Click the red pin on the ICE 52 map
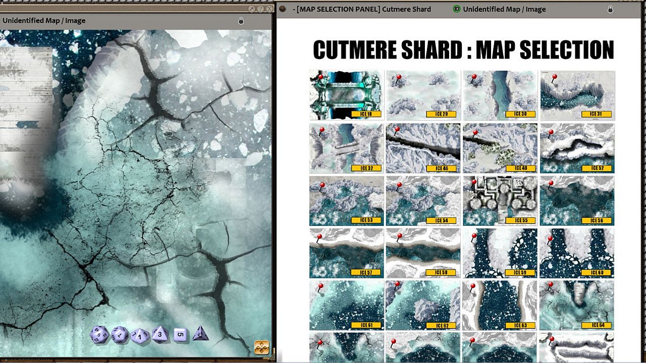 click(551, 133)
